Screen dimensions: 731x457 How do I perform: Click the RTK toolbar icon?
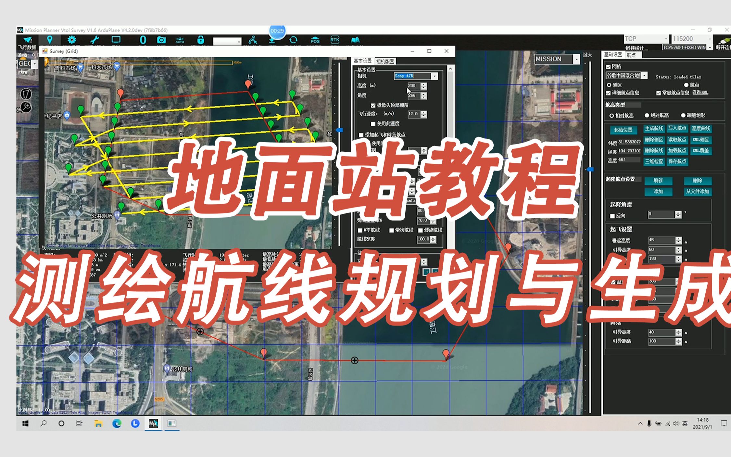pyautogui.click(x=335, y=40)
